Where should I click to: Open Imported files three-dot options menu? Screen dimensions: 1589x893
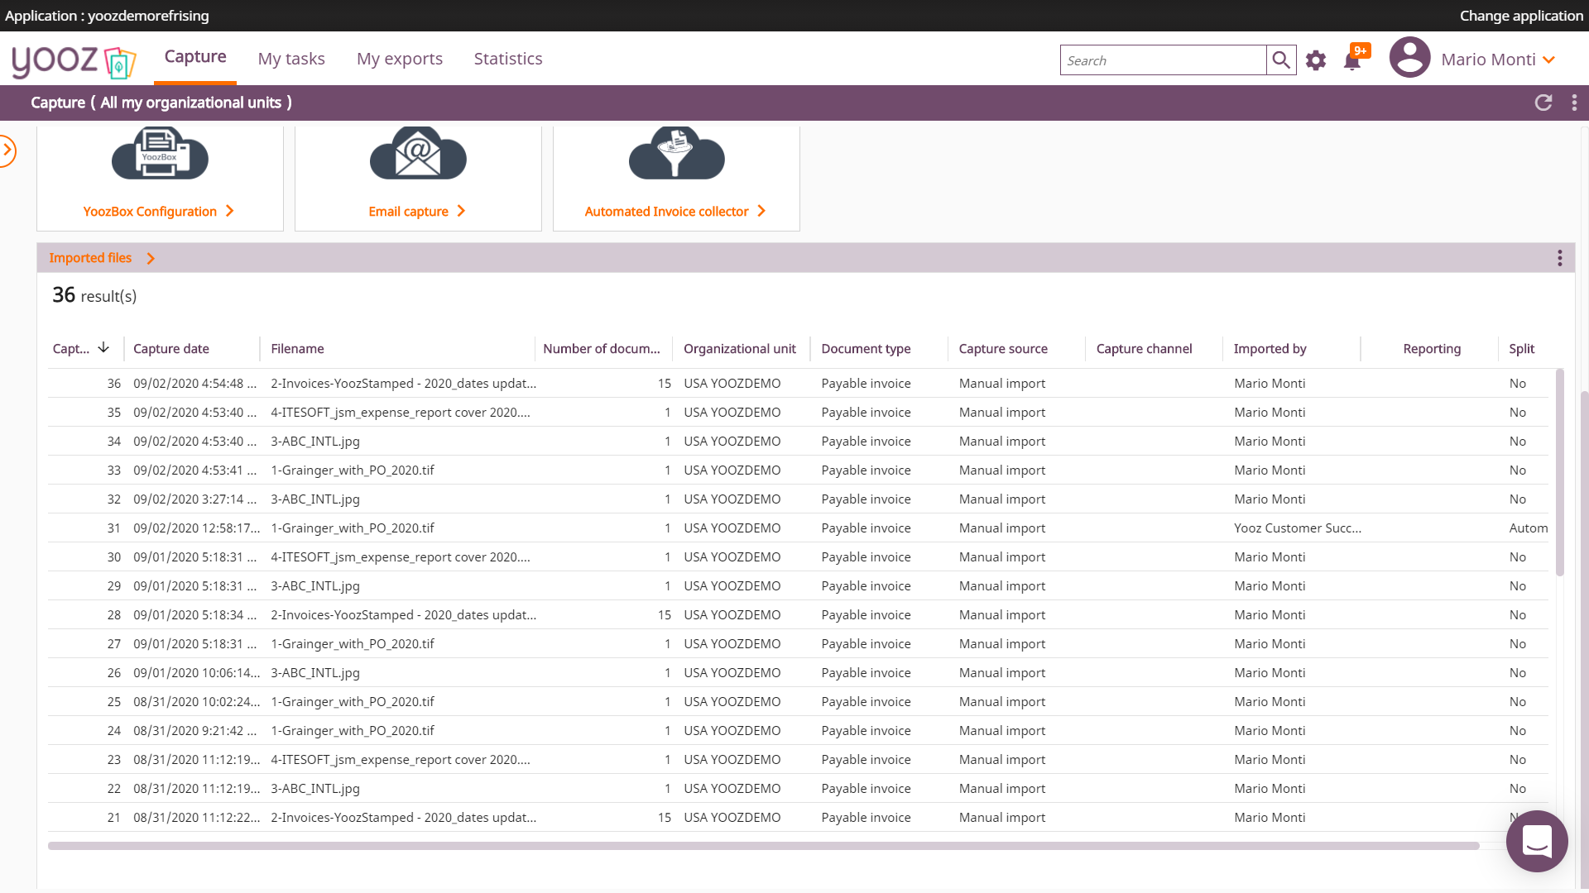coord(1560,258)
